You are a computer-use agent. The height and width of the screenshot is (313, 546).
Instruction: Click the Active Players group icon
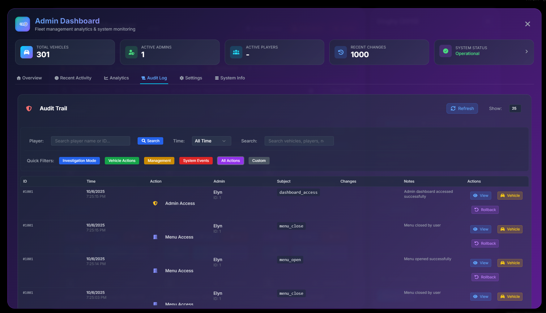(236, 52)
